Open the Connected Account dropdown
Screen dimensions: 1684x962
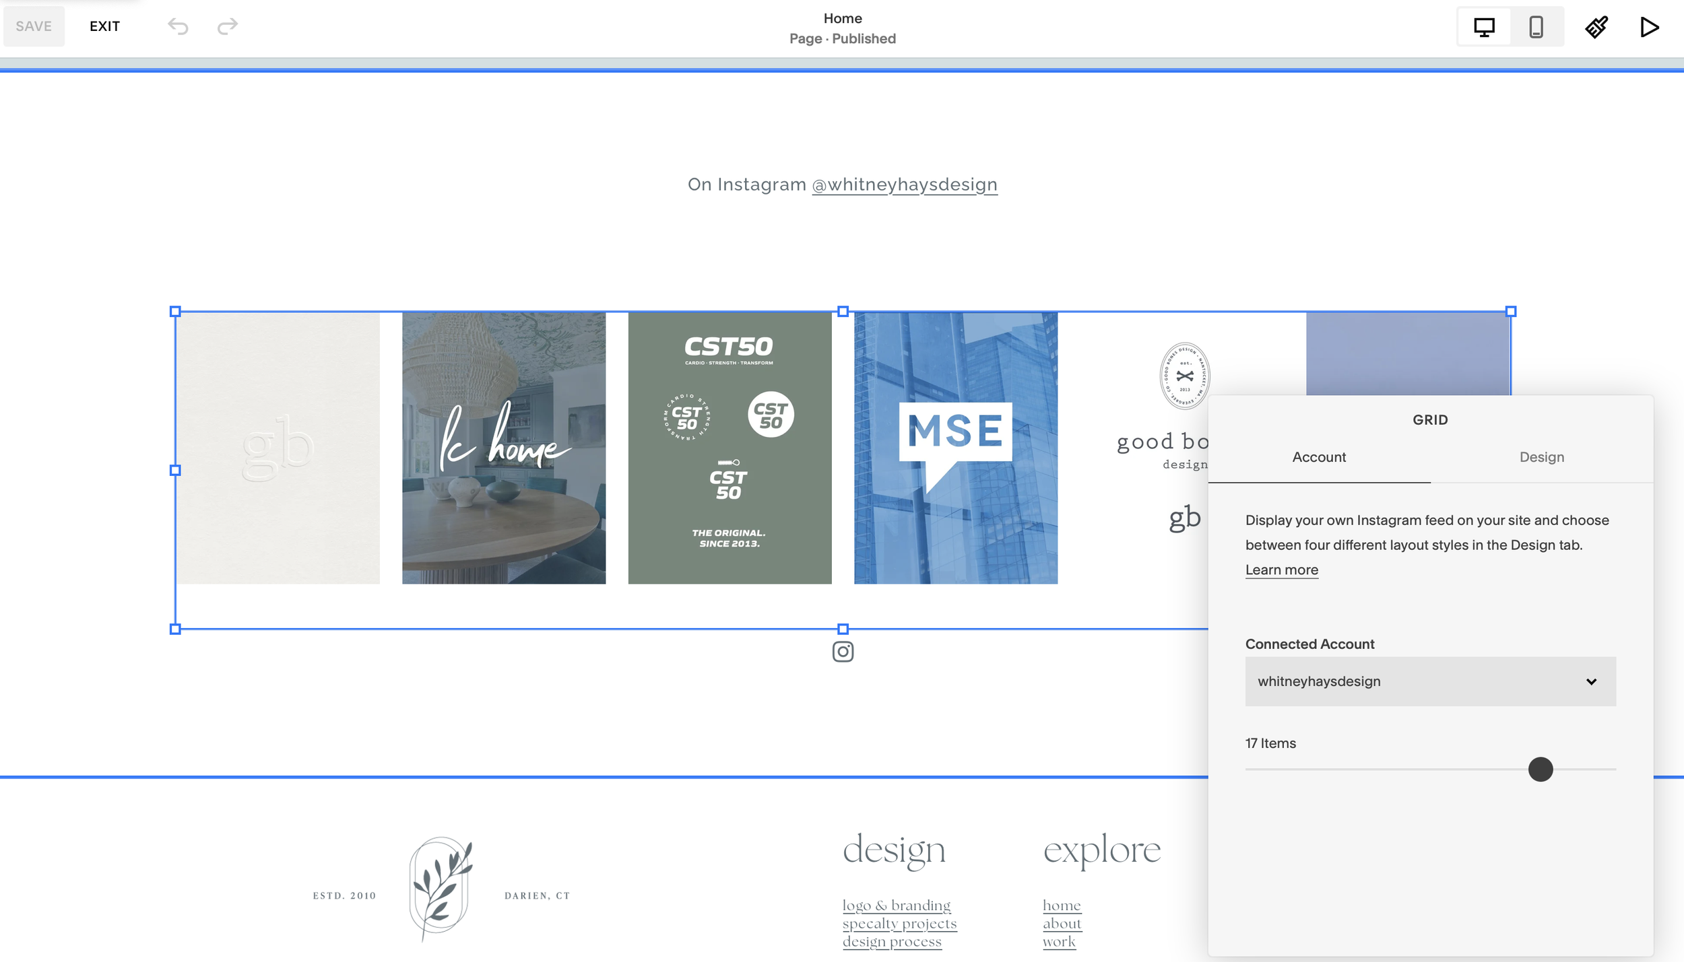tap(1430, 681)
